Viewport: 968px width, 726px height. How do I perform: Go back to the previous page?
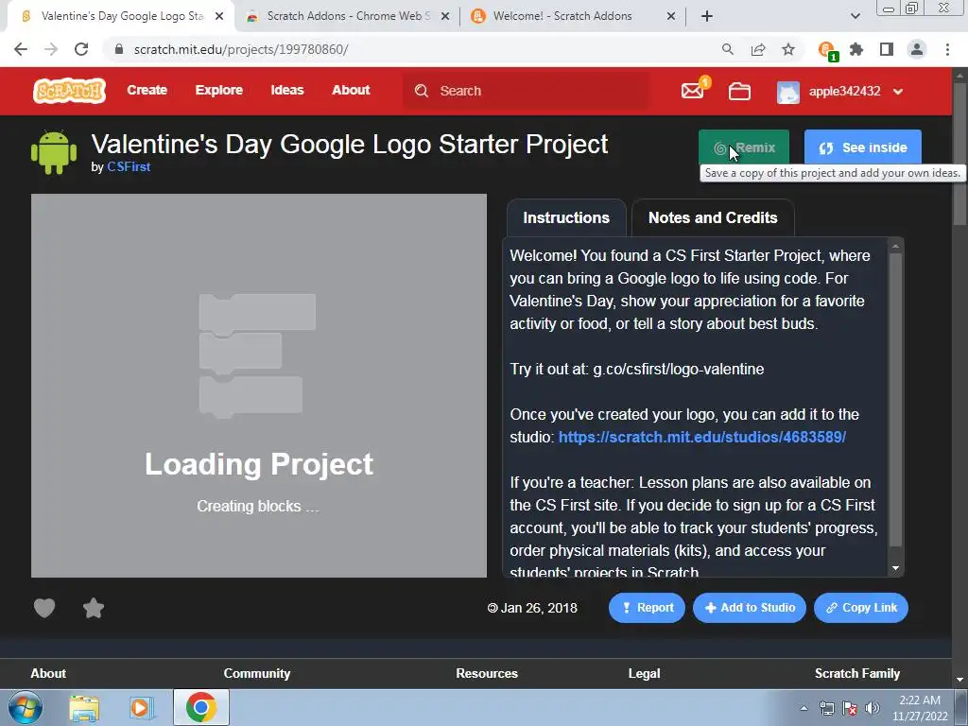point(21,49)
